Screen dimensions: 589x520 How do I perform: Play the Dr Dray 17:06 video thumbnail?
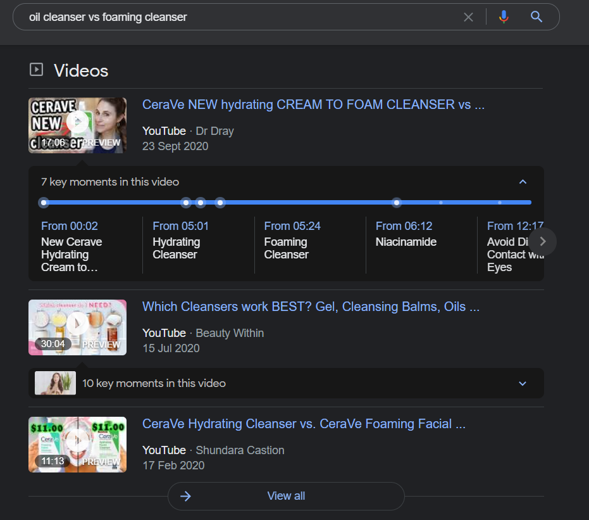point(77,125)
